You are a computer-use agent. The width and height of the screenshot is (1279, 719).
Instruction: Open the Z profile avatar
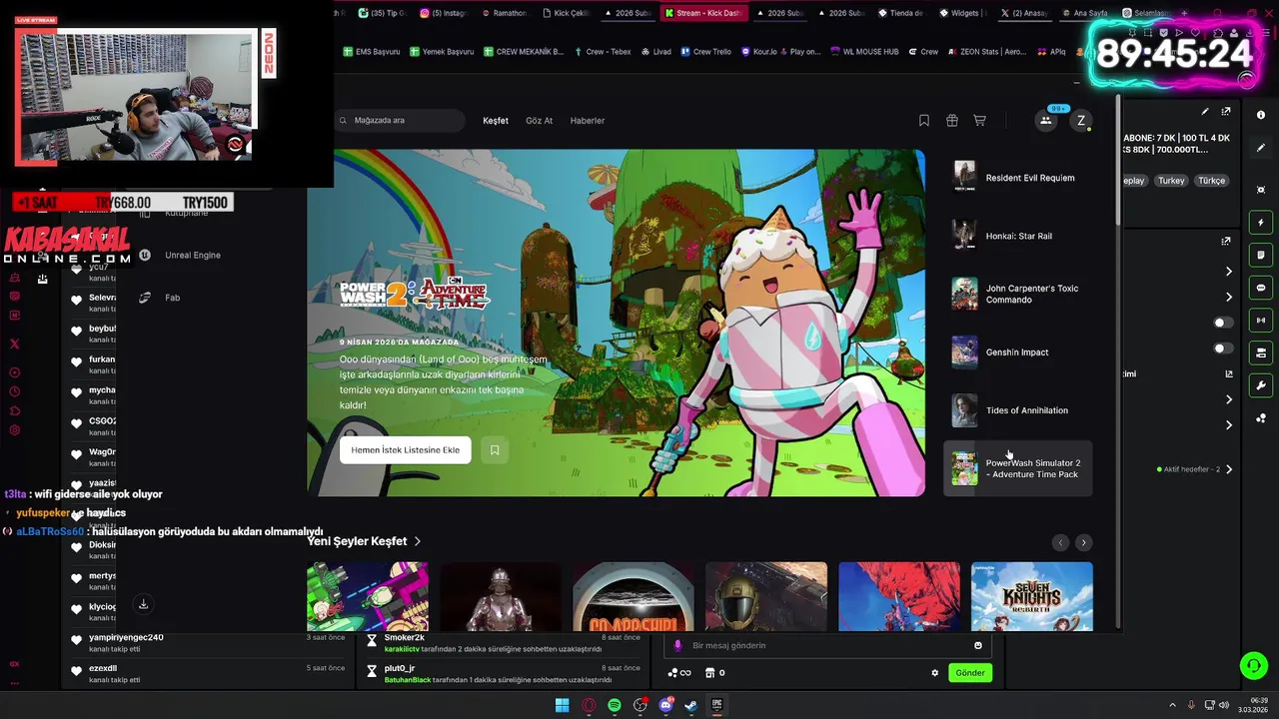click(x=1080, y=121)
